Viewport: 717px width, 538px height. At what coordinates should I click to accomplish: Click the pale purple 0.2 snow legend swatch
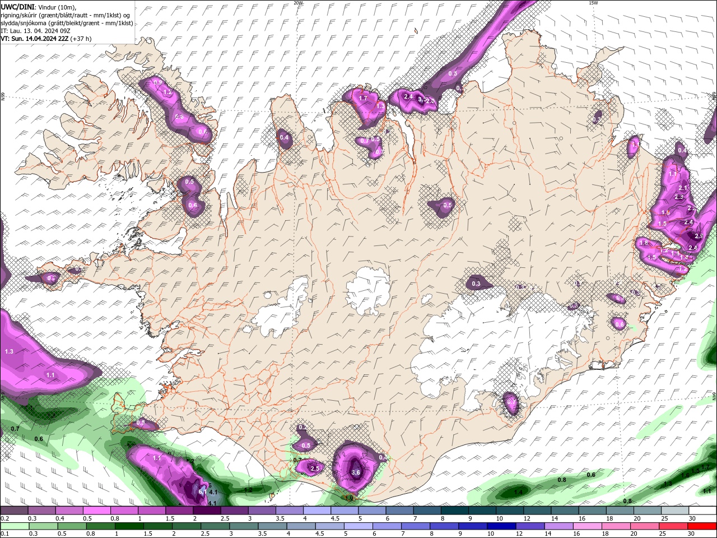(14, 511)
